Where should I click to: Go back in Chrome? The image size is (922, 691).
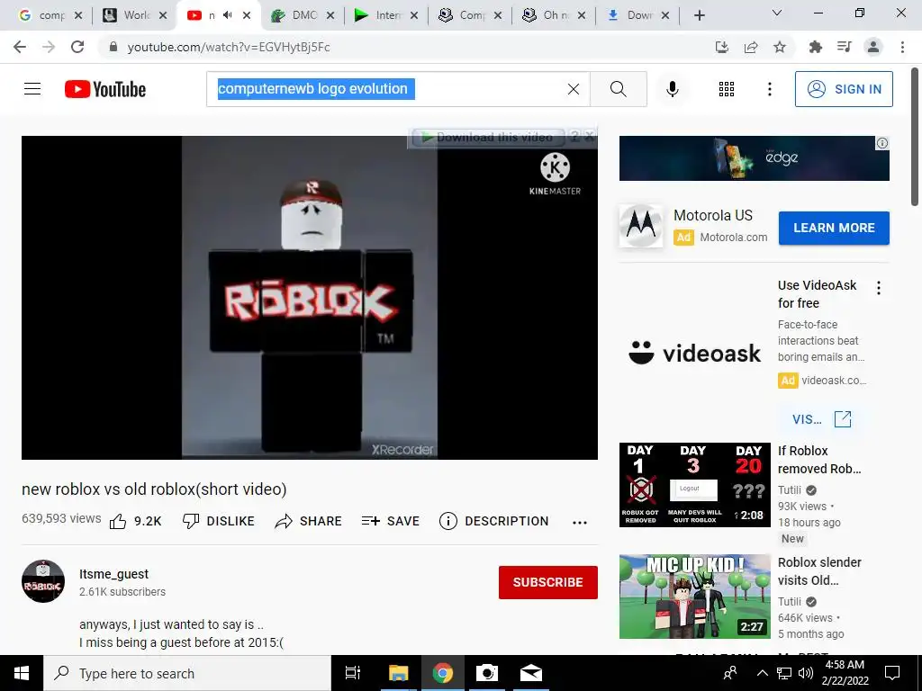click(x=20, y=47)
